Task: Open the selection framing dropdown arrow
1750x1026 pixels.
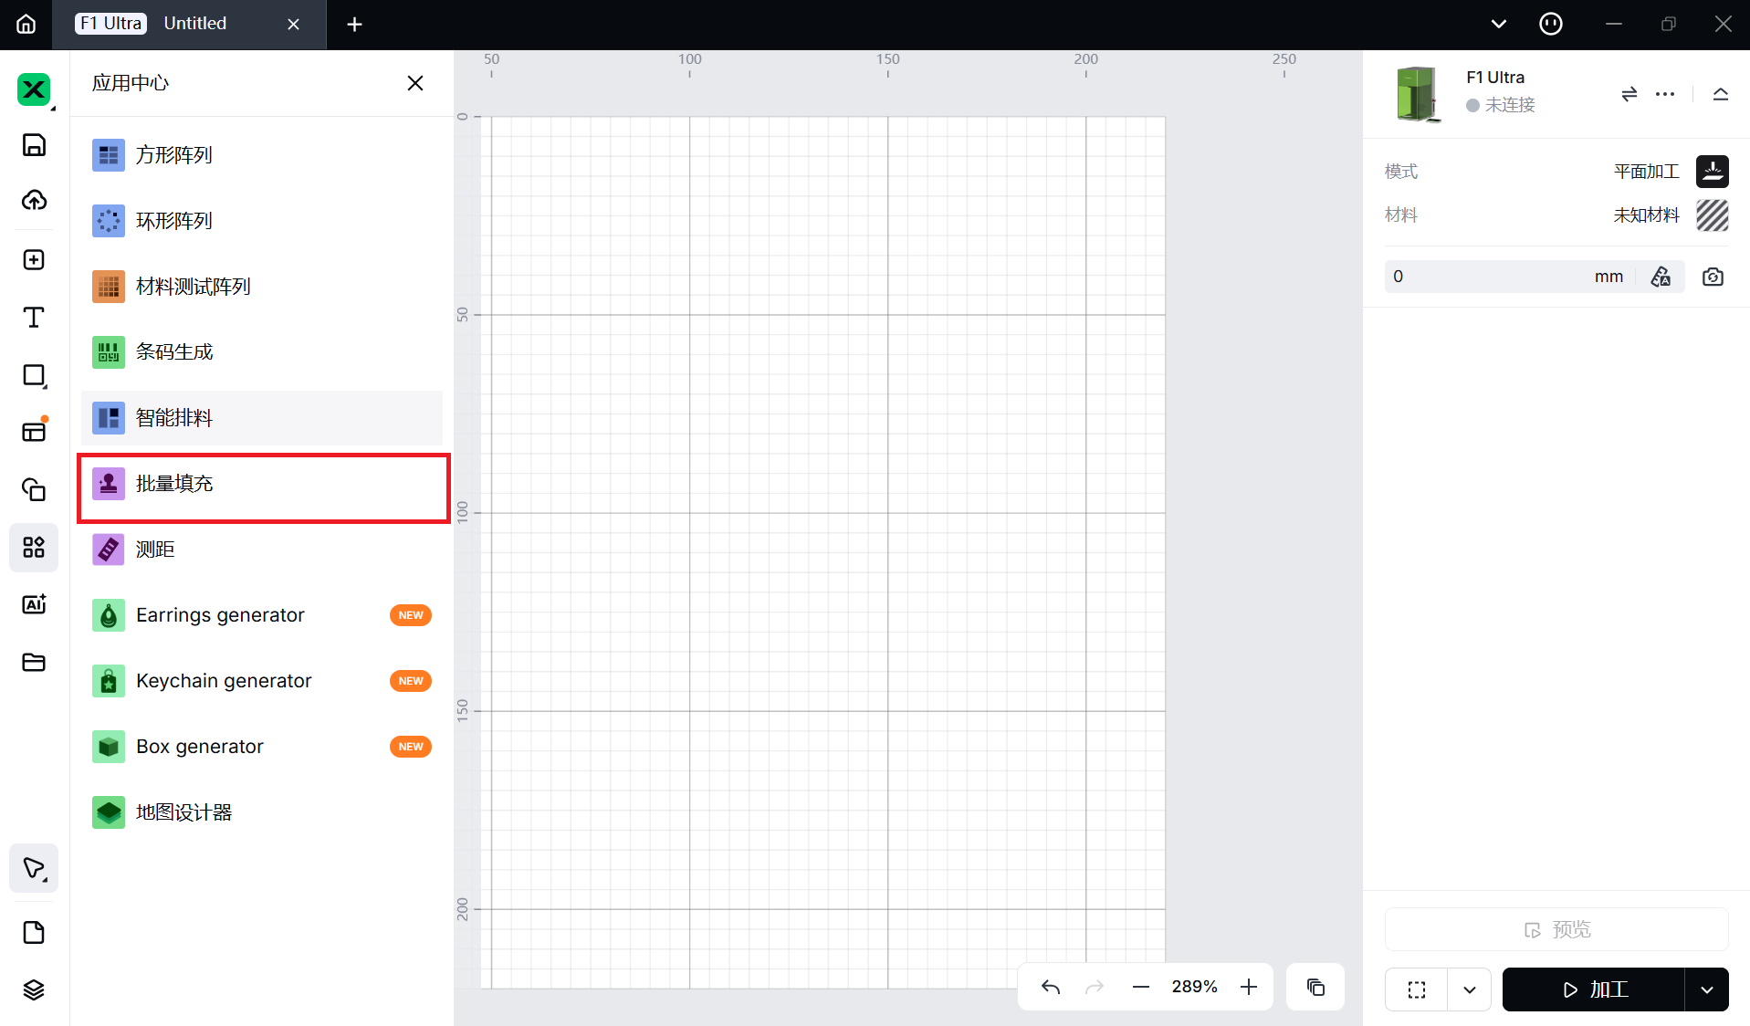Action: [1470, 989]
